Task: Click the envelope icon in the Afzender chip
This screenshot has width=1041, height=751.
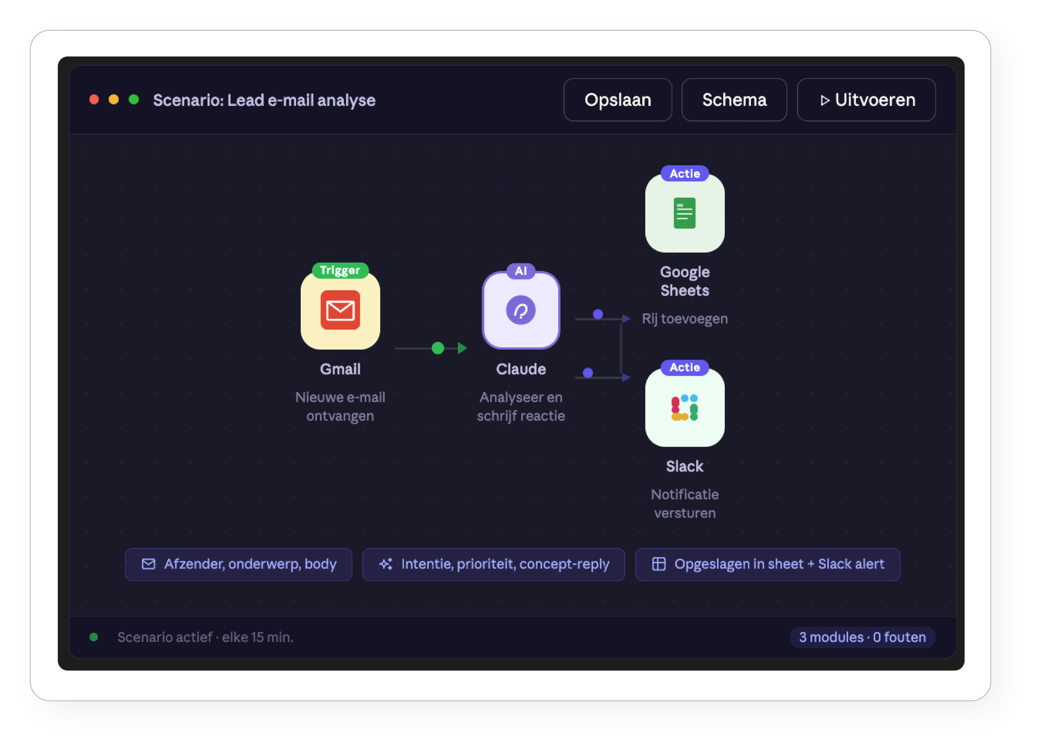Action: 148,563
